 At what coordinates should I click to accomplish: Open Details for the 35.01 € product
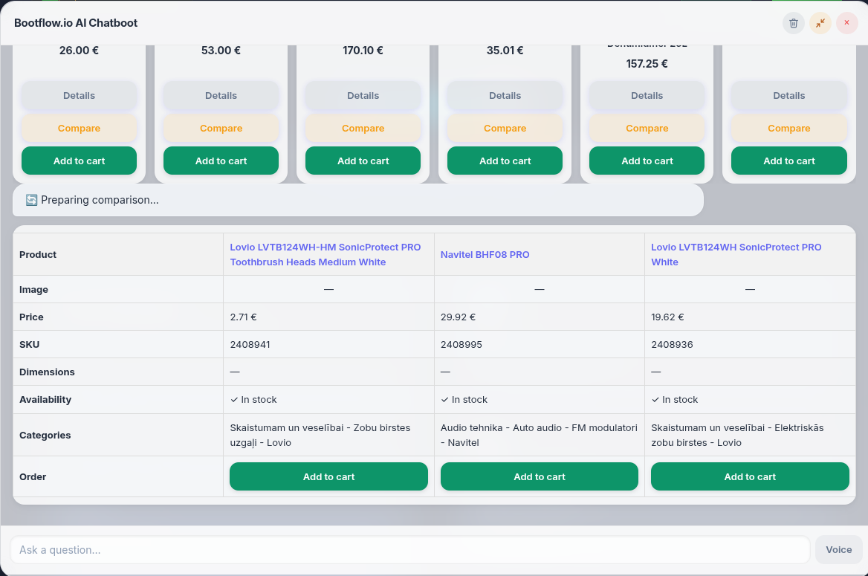click(505, 96)
